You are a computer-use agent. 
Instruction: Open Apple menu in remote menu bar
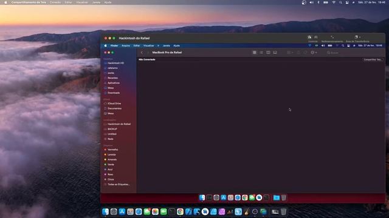pos(105,46)
